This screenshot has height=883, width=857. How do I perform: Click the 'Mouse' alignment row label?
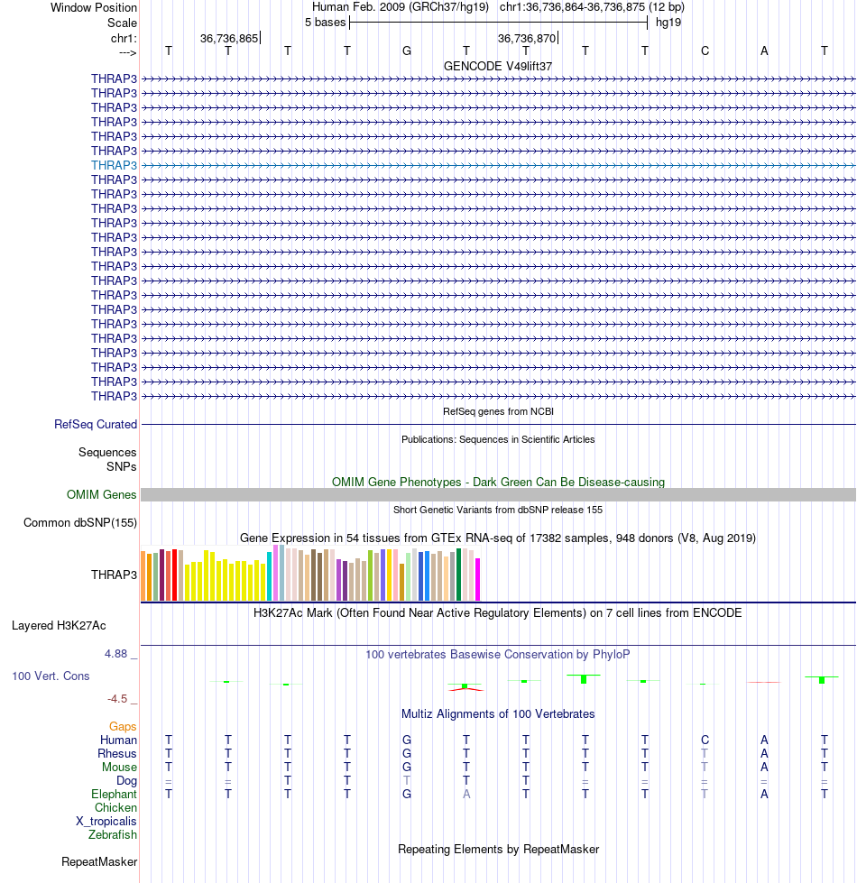(x=119, y=767)
